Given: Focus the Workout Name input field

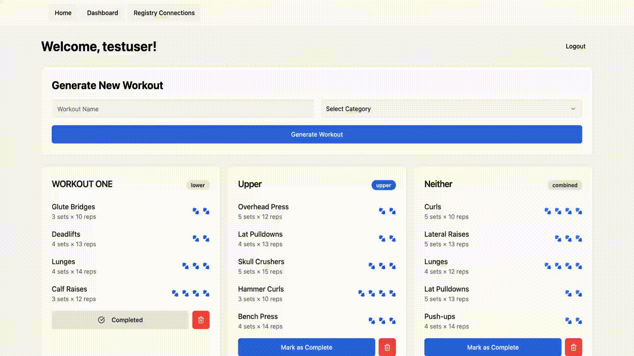Looking at the screenshot, I should coord(182,109).
